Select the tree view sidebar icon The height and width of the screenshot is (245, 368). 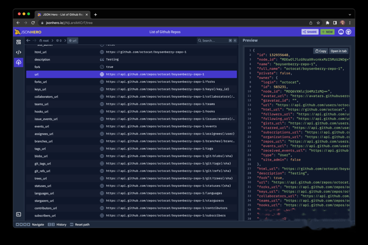point(18,62)
